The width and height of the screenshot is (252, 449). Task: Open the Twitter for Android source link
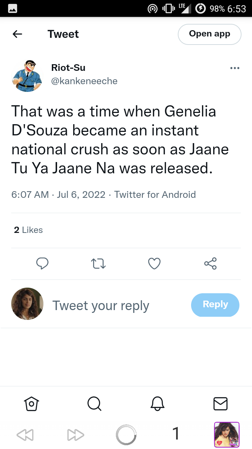pos(155,194)
